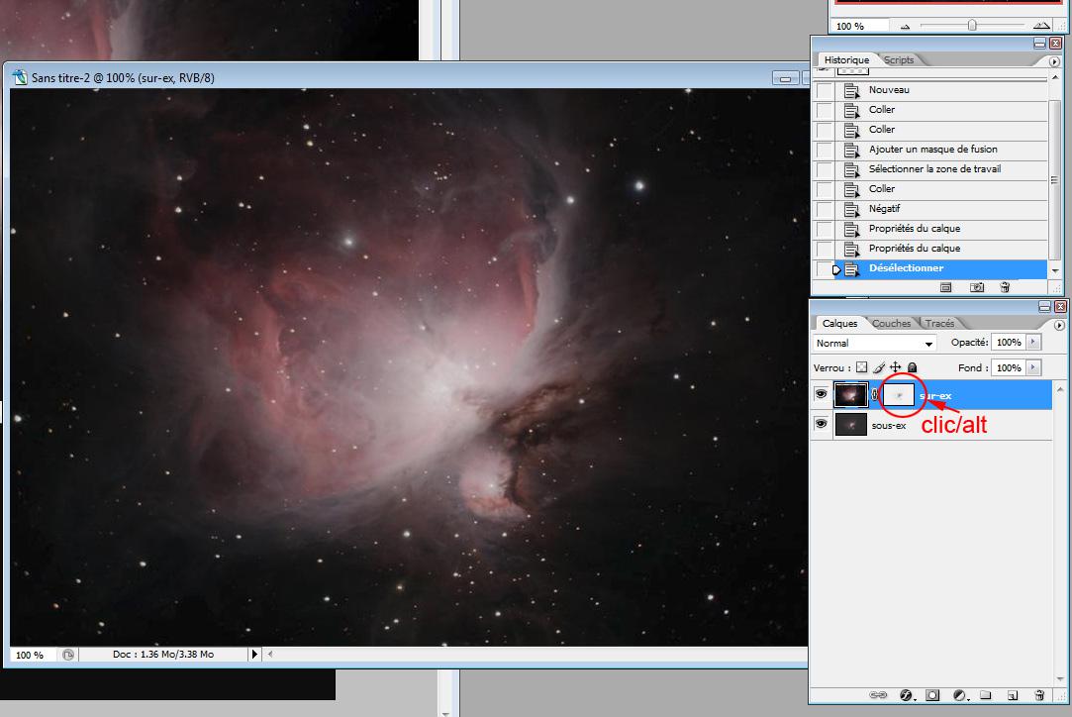Viewport: 1072px width, 717px height.
Task: Click the navigator zoom slider handle
Action: point(973,26)
